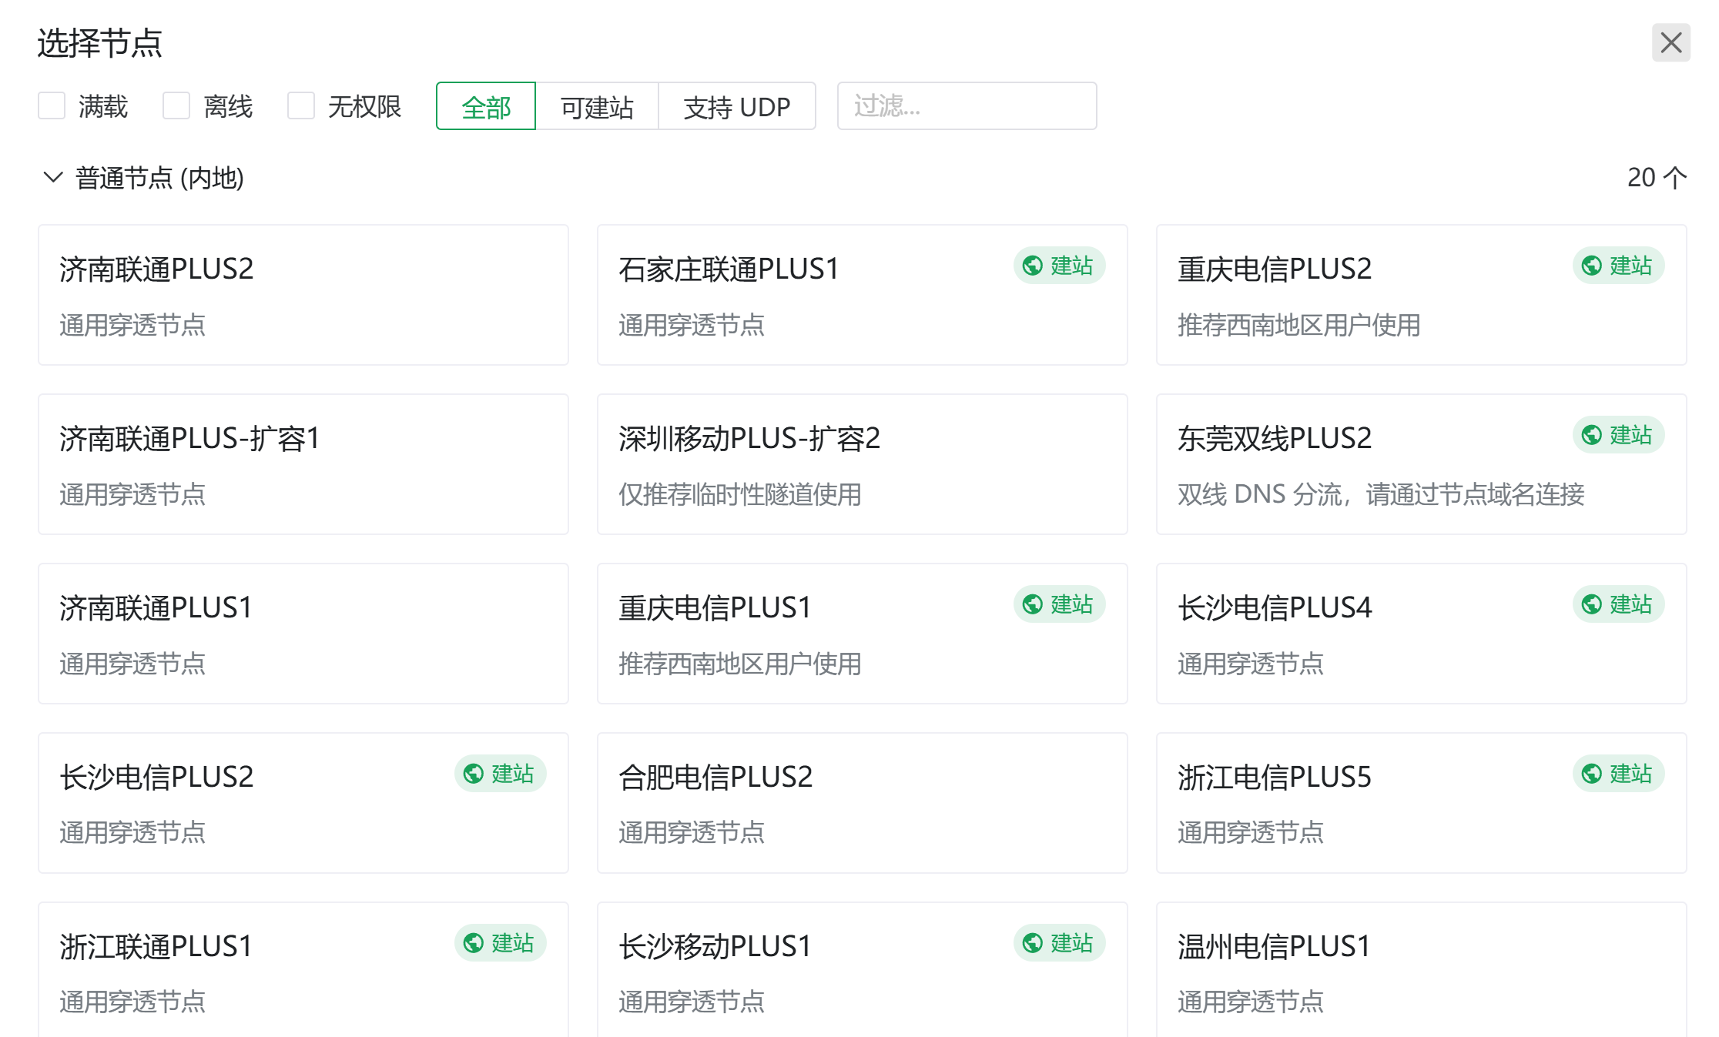Click 建站 badge on 重庆电信PLUS1

(x=1059, y=605)
